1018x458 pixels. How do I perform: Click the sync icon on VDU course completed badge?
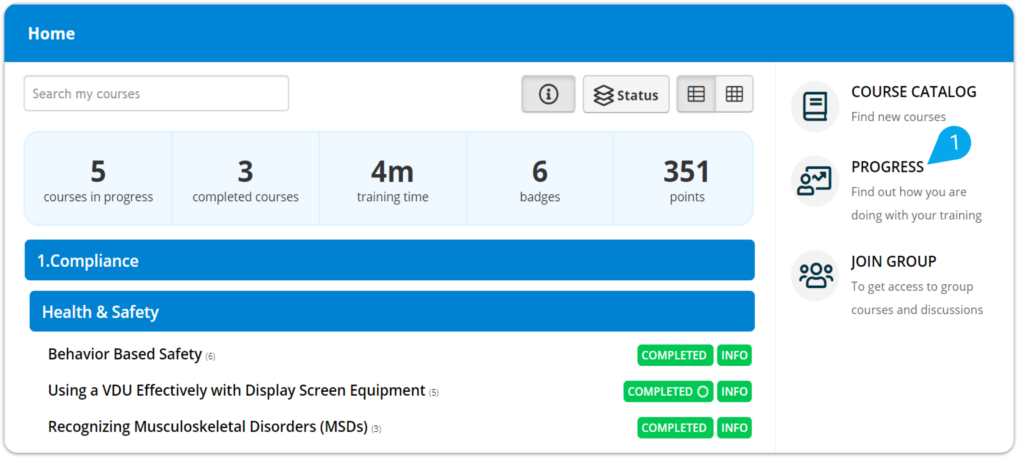click(x=702, y=391)
